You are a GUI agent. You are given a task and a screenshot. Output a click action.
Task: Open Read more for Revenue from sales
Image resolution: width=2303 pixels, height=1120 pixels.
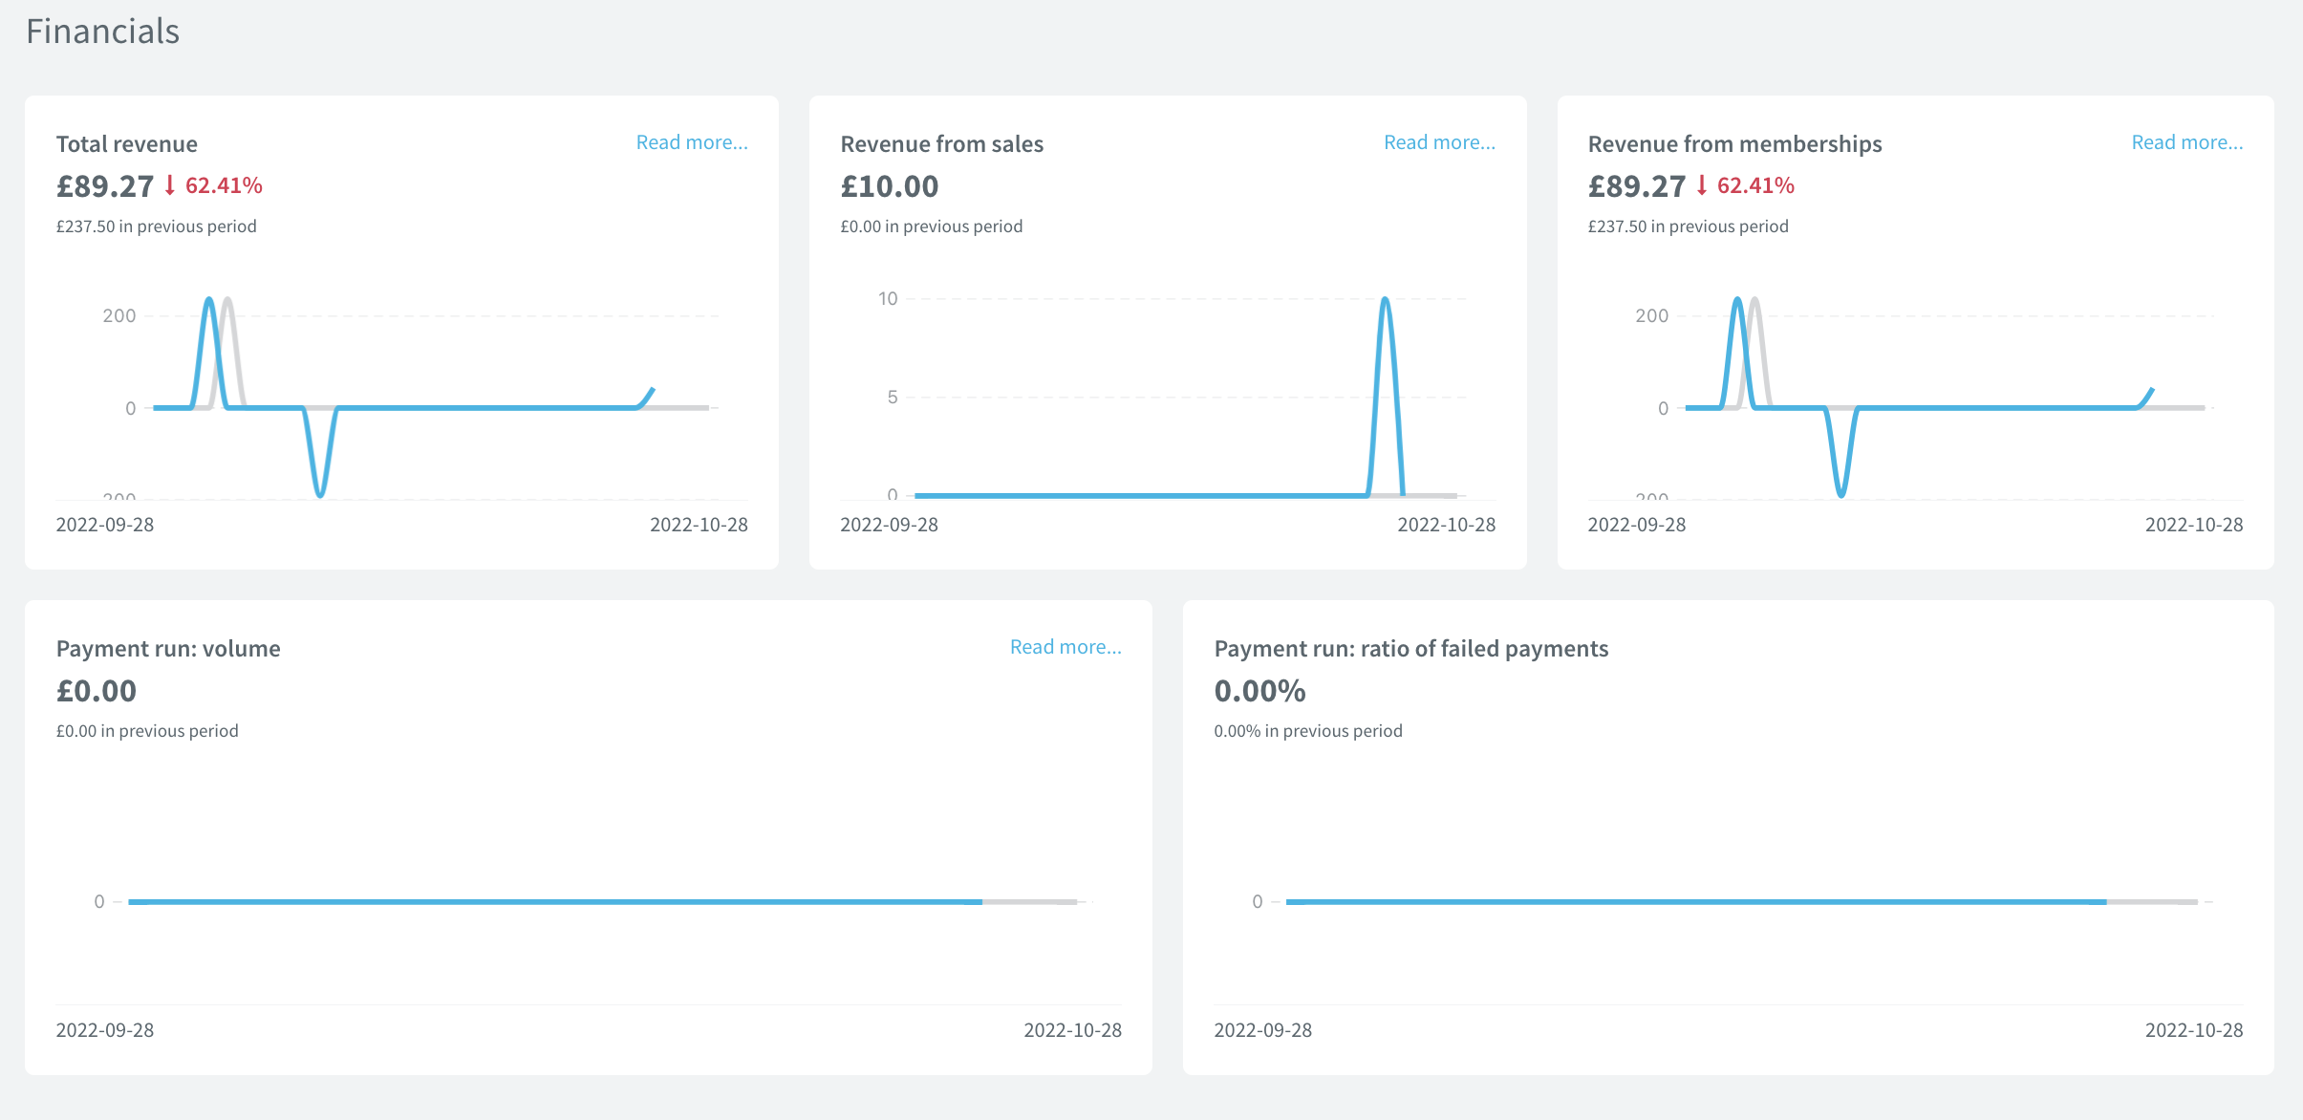point(1439,142)
